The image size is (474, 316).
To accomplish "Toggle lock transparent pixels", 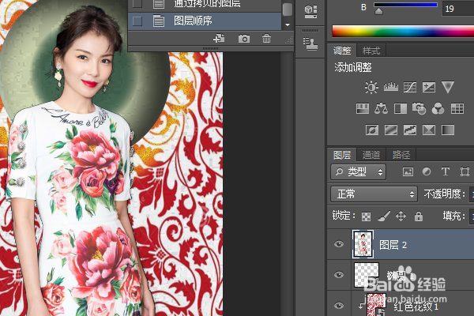I will 366,216.
